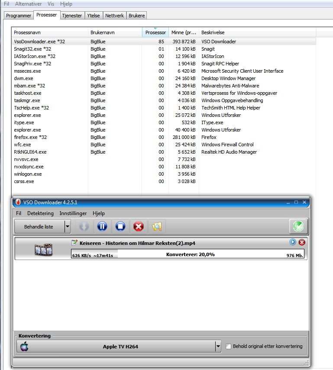Switch to the Nettverk tab
Image resolution: width=333 pixels, height=370 pixels.
(x=115, y=16)
